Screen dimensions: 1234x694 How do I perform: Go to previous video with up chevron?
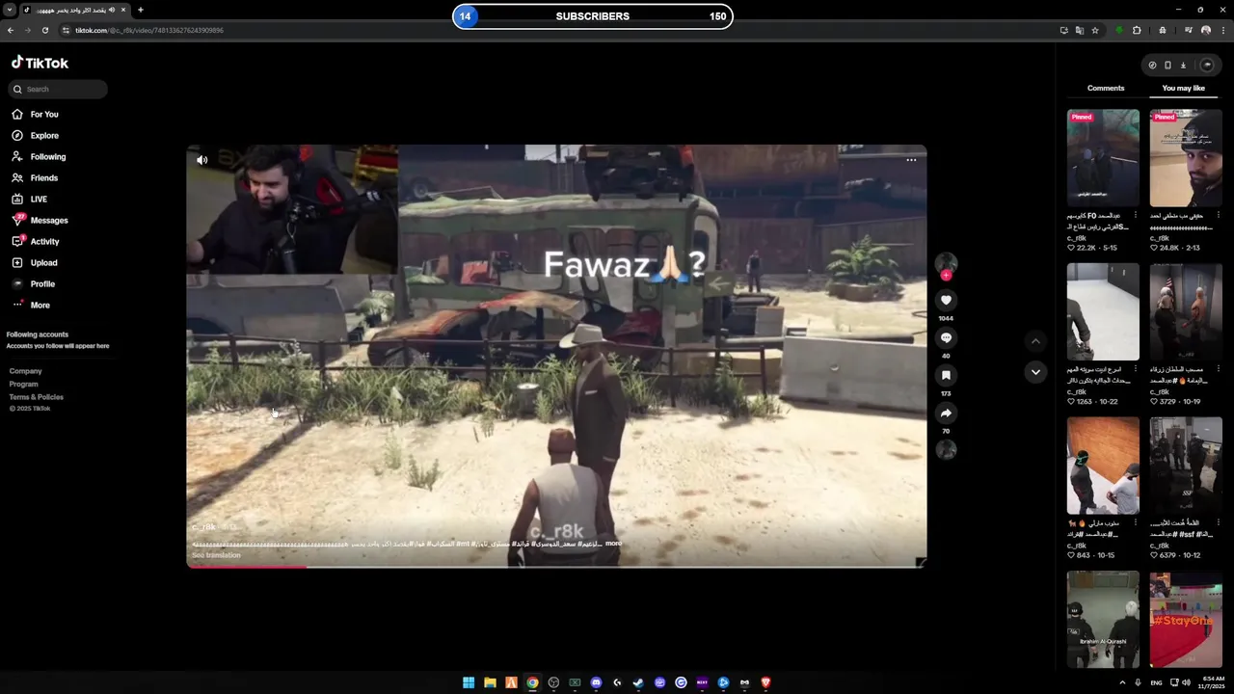pos(1035,341)
